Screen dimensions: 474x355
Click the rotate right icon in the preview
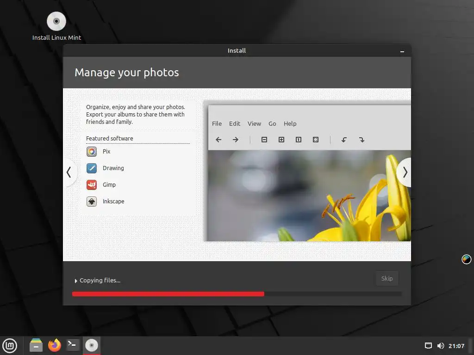[362, 140]
